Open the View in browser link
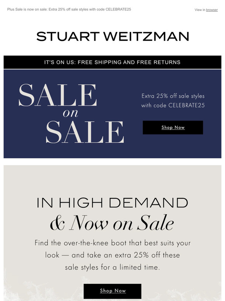This screenshot has width=225, height=301. [x=206, y=10]
